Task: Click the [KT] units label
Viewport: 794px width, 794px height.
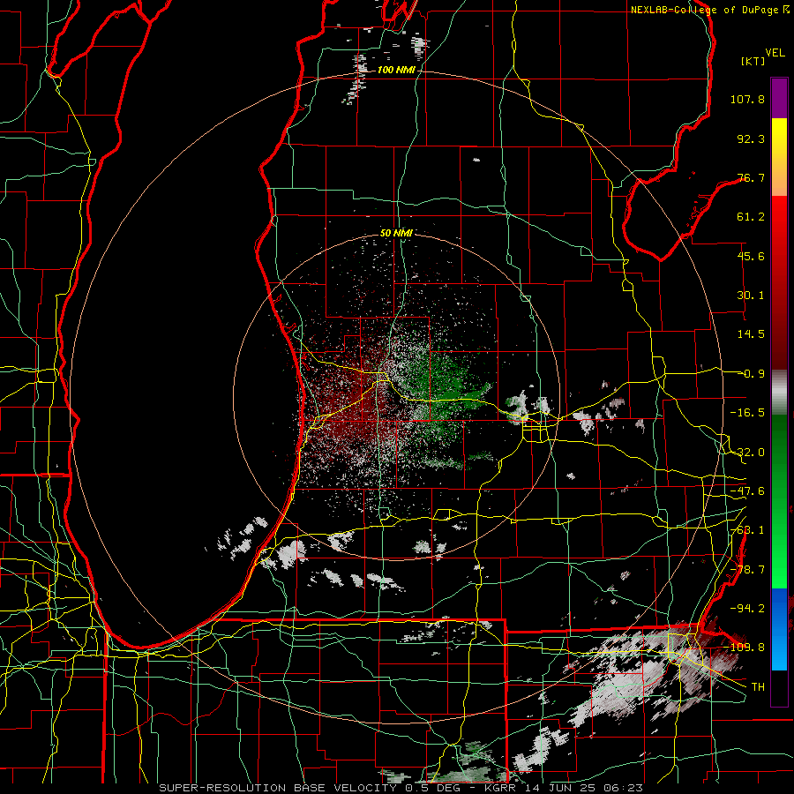Action: click(753, 61)
